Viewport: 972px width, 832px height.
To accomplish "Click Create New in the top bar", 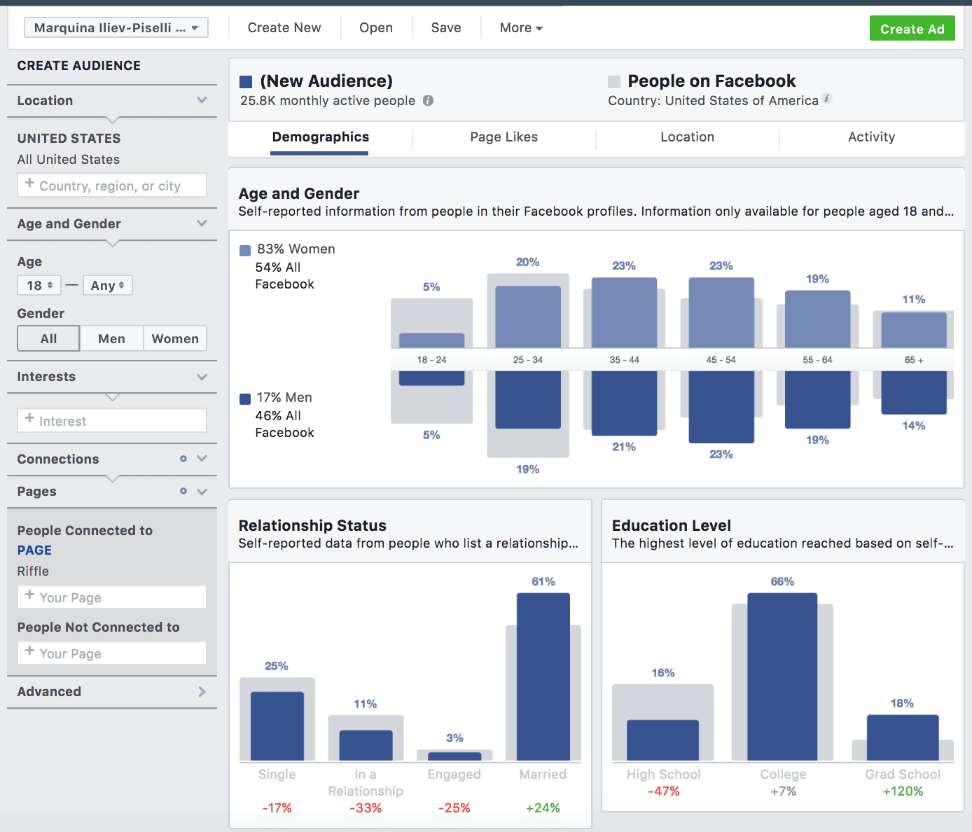I will [x=284, y=28].
